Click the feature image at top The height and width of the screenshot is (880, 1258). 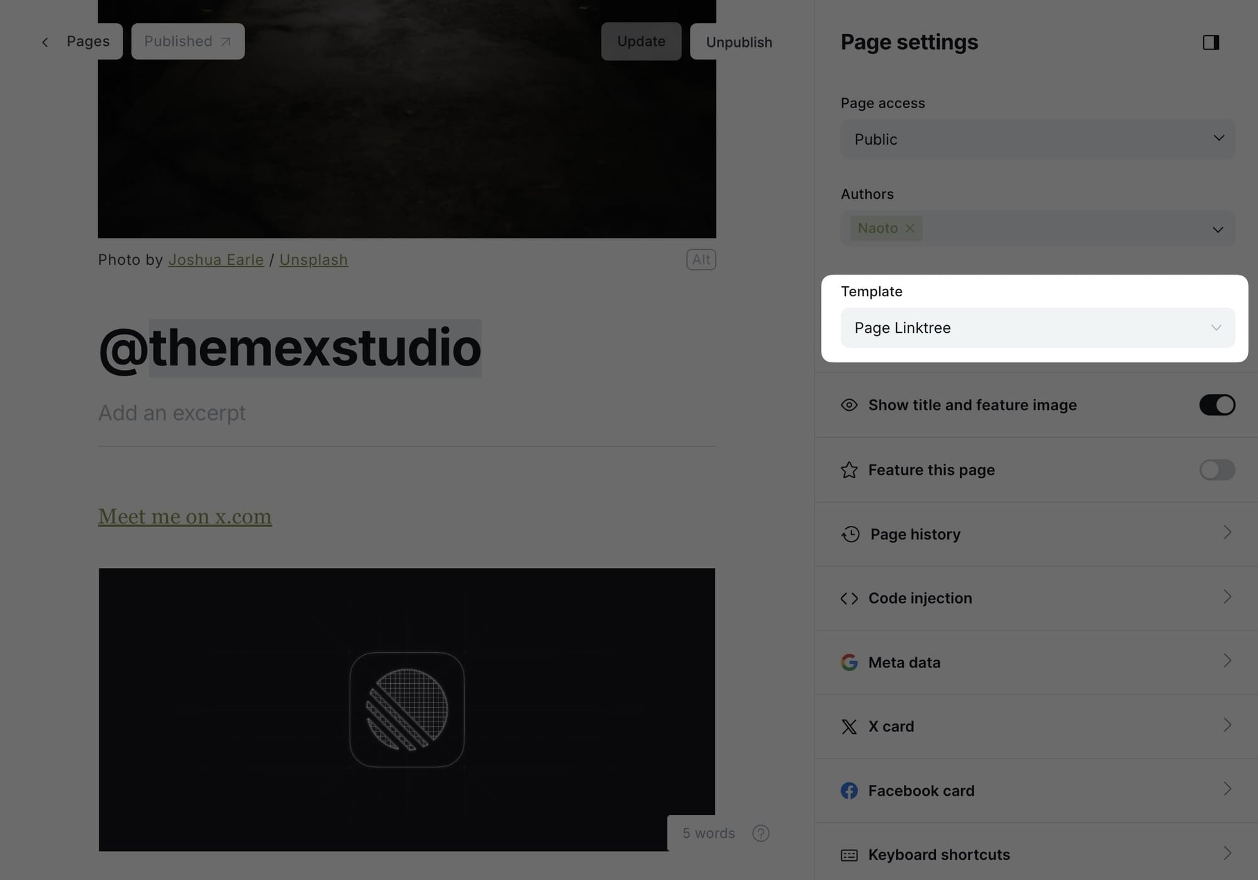click(x=407, y=119)
